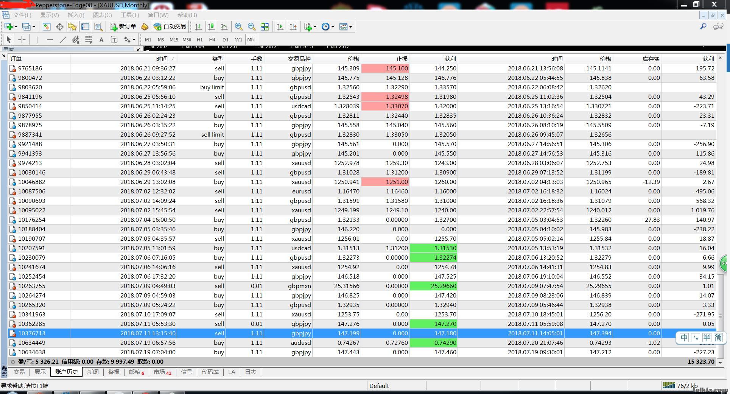Open the new chart icon
Viewport: 730px width, 394px height.
tap(8, 26)
